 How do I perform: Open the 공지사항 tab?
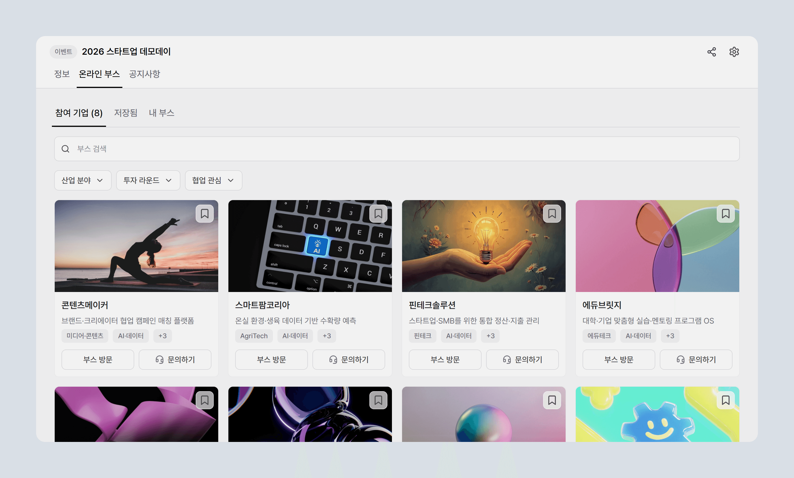click(x=144, y=74)
